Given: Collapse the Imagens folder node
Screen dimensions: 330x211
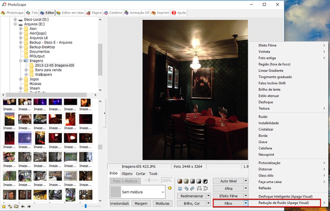Looking at the screenshot, I should pyautogui.click(x=21, y=61).
